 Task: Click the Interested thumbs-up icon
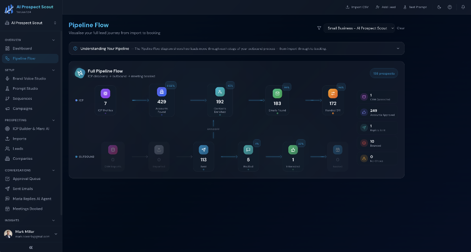pos(293,150)
